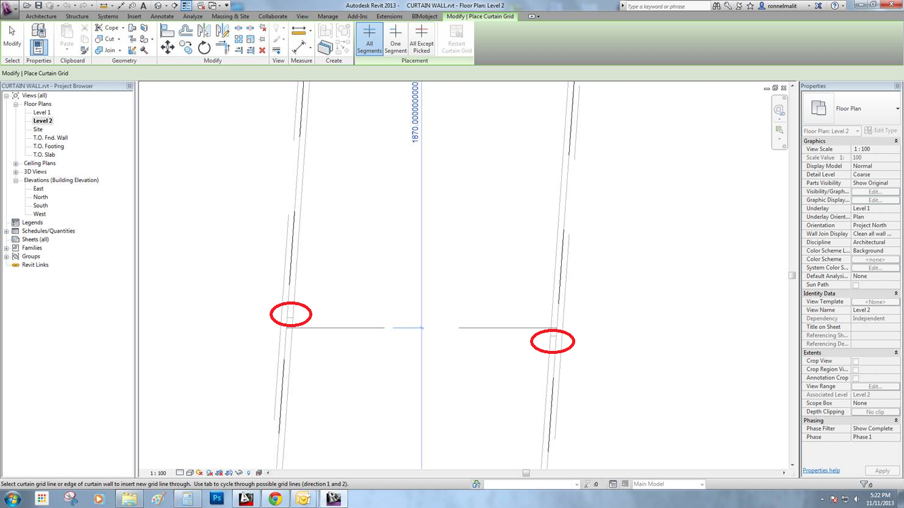Open the Architecture ribbon tab
904x508 pixels.
coord(41,16)
